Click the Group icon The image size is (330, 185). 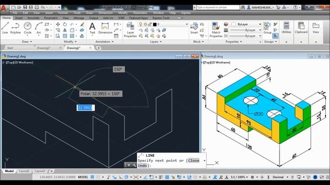267,28
